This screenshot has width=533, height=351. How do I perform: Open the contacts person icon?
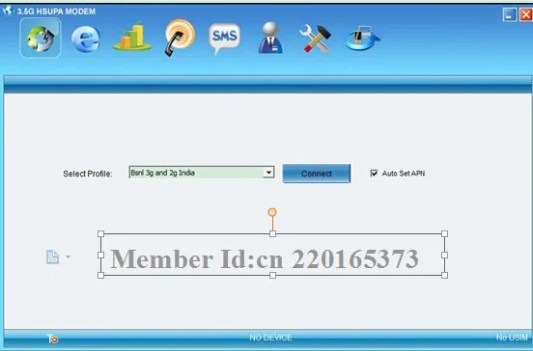click(270, 38)
